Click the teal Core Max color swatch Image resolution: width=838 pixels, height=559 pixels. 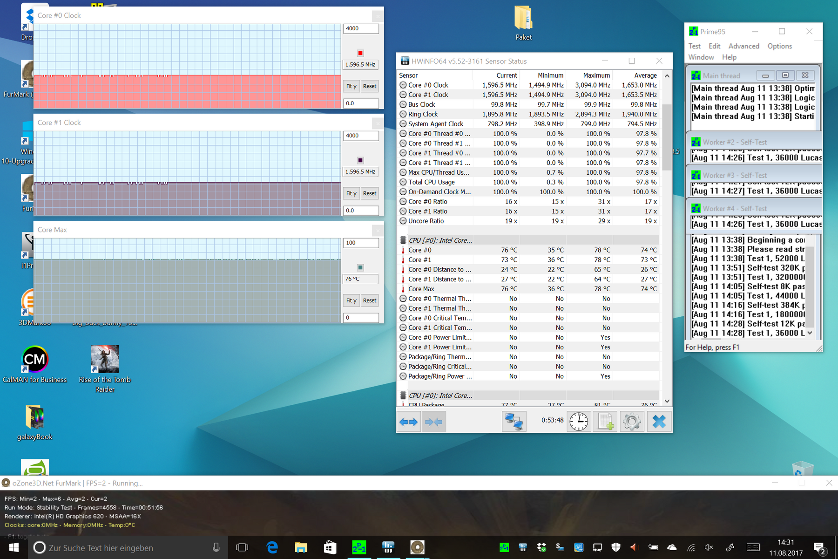tap(360, 267)
